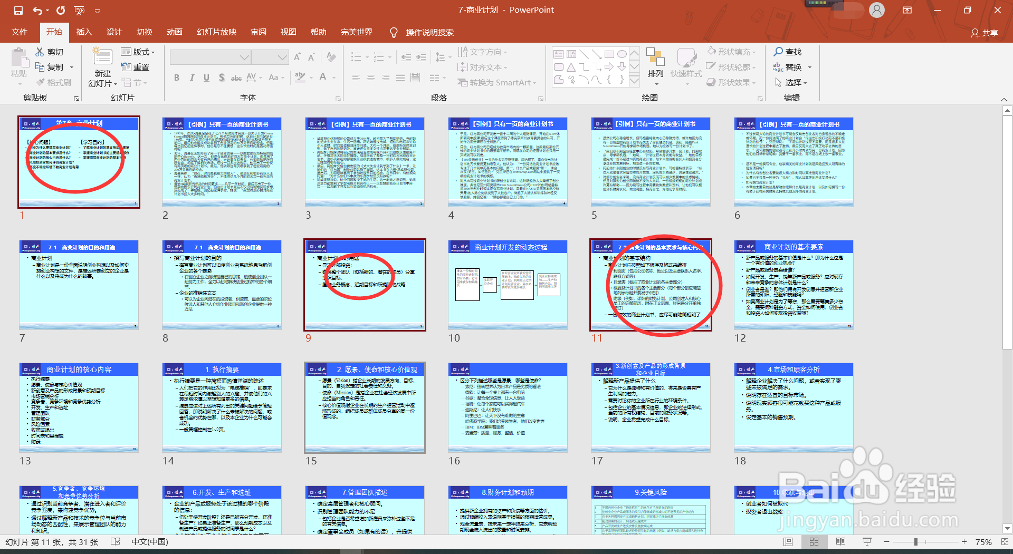Select slide 10 thumbnail
1013x554 pixels.
click(508, 285)
